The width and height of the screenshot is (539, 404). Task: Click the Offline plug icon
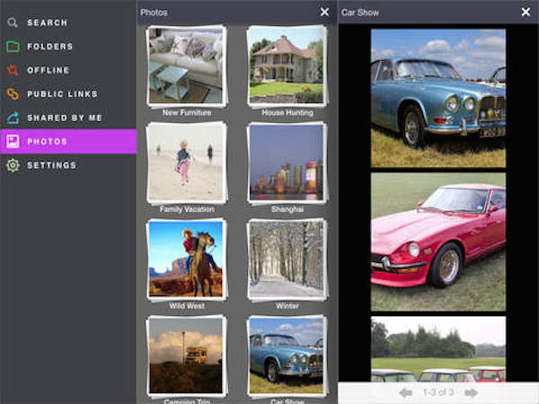tap(13, 70)
